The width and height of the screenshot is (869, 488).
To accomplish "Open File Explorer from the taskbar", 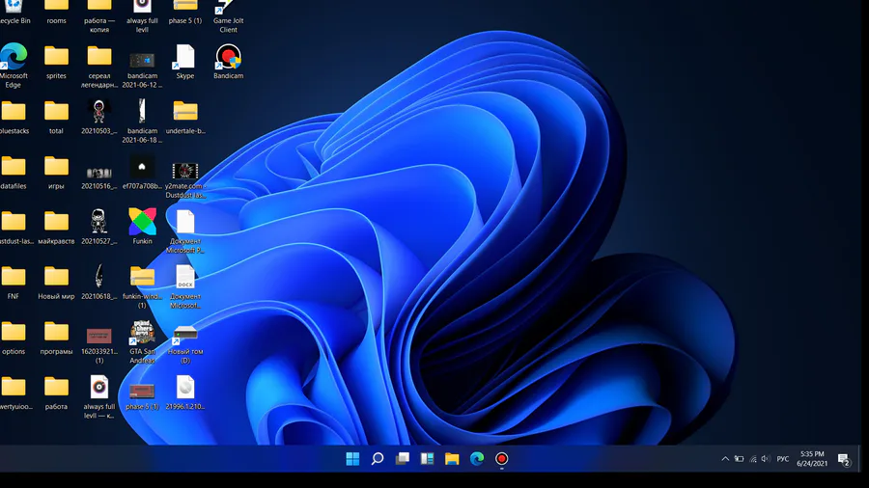I will (452, 459).
